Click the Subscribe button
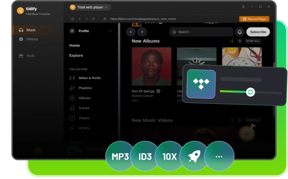Image resolution: width=288 pixels, height=179 pixels. 258,32
